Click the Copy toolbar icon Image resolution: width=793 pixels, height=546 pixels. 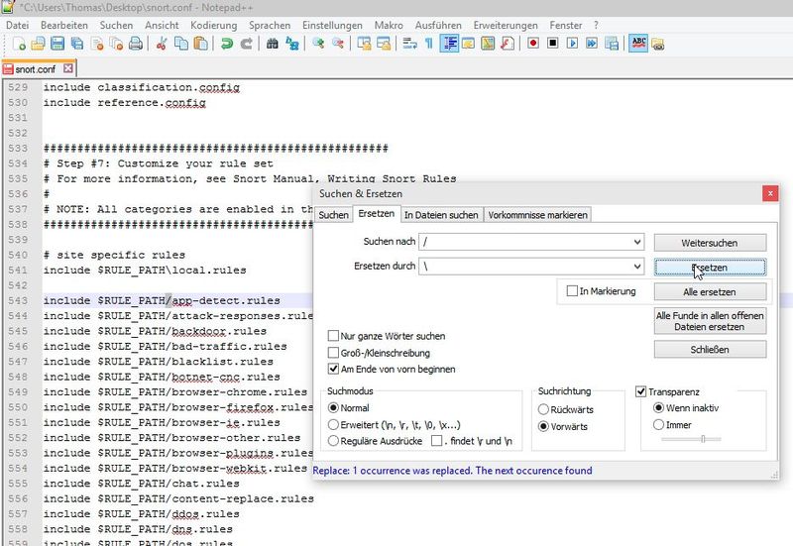coord(181,44)
